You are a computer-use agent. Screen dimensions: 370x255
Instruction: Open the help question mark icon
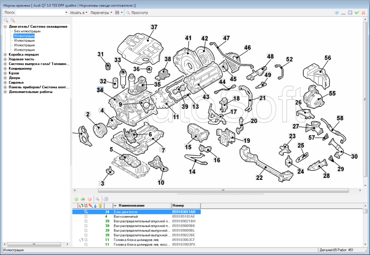click(337, 12)
